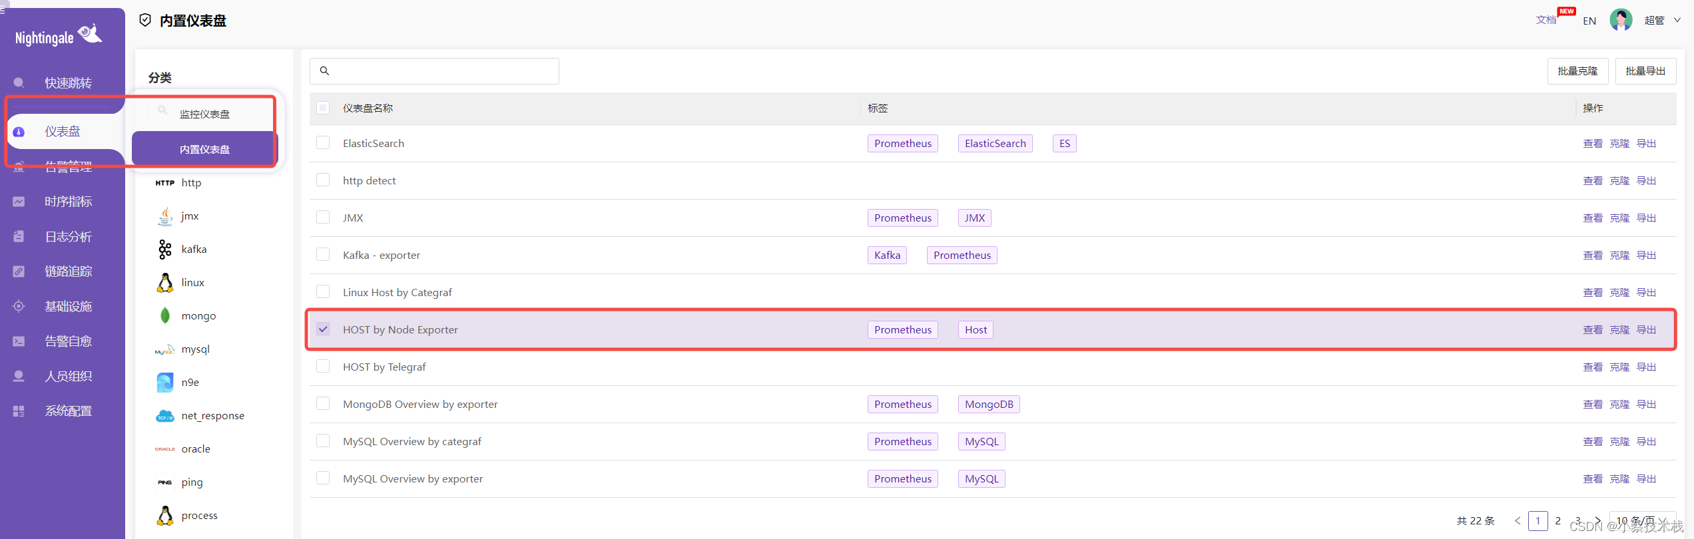This screenshot has height=539, width=1694.
Task: Check the Linux Host by Categraf checkbox
Action: tap(323, 291)
